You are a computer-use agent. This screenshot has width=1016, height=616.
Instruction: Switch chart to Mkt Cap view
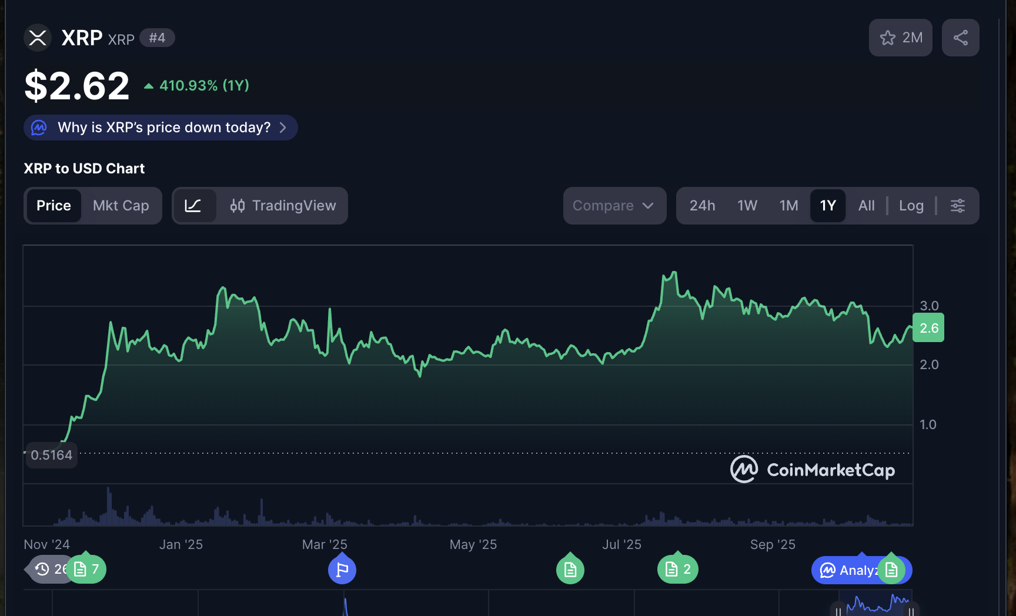(121, 206)
